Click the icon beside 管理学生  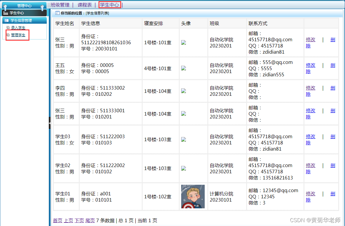tap(8, 35)
